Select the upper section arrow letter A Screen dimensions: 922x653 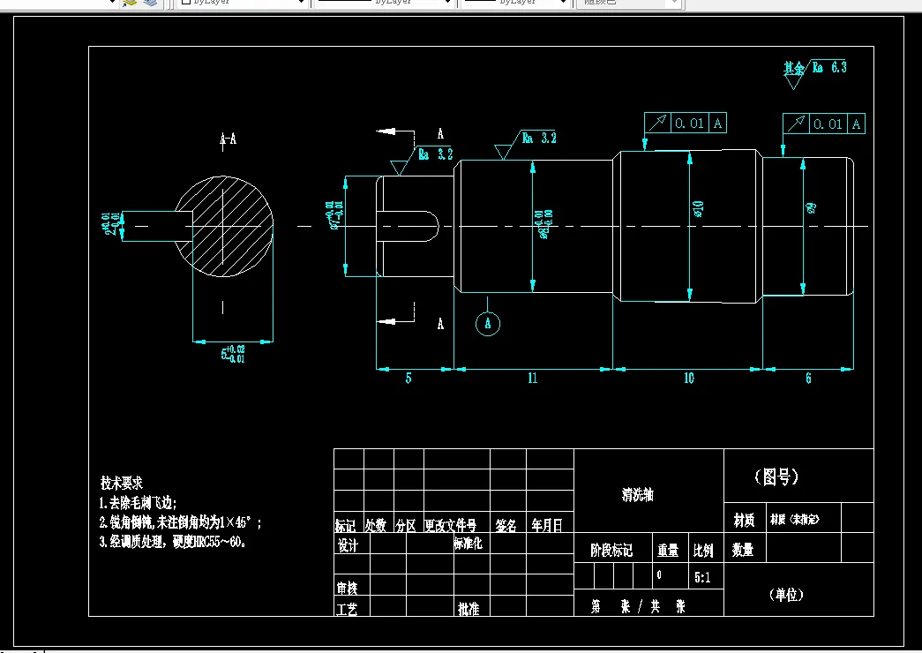[x=440, y=134]
